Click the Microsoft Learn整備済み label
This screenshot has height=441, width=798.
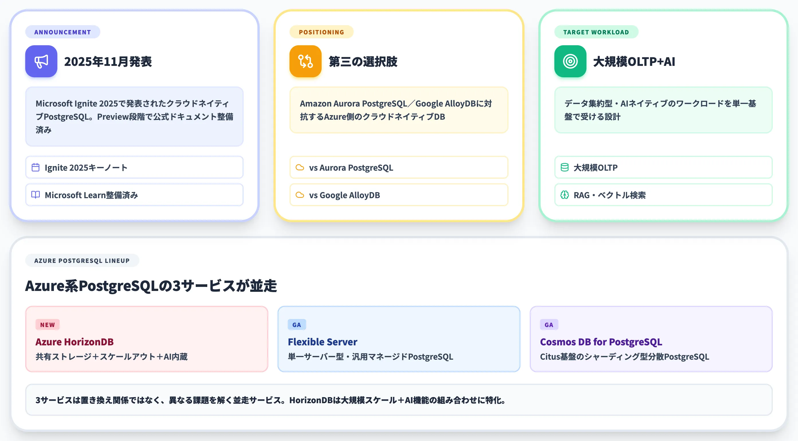point(91,195)
